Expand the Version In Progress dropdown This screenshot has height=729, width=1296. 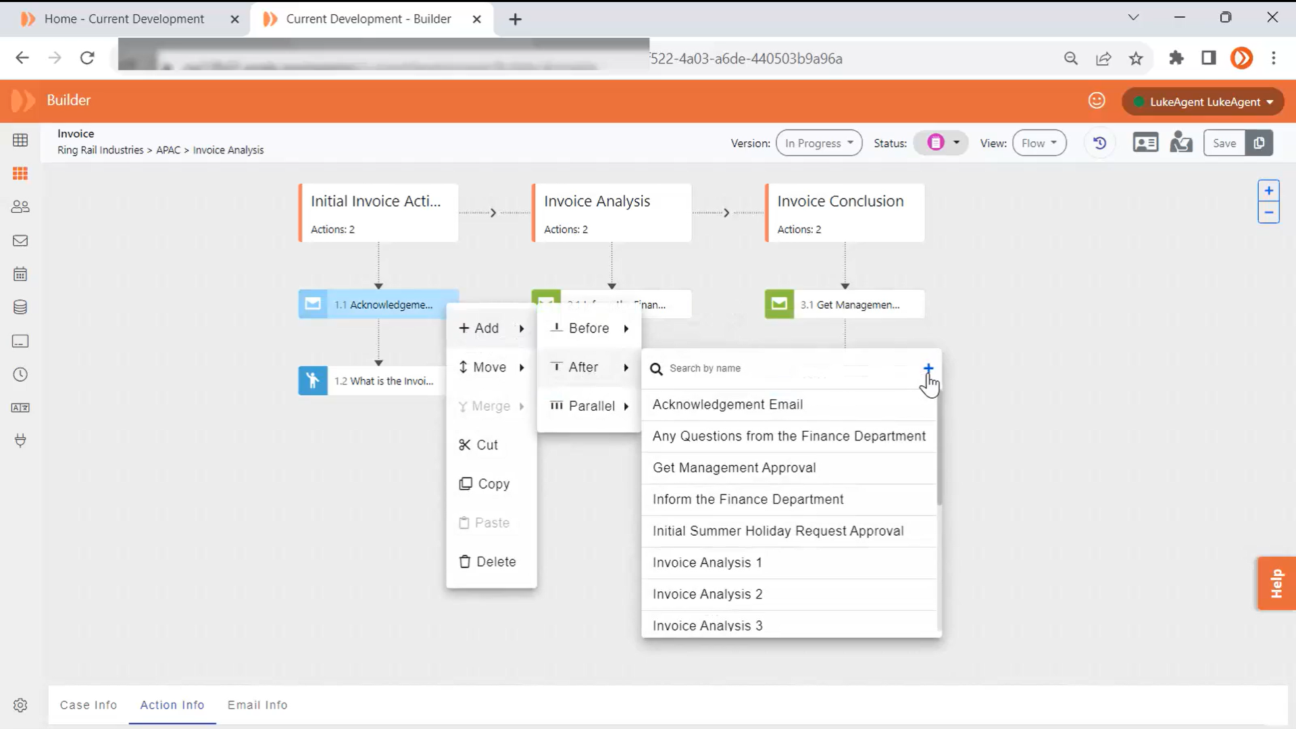tap(818, 143)
